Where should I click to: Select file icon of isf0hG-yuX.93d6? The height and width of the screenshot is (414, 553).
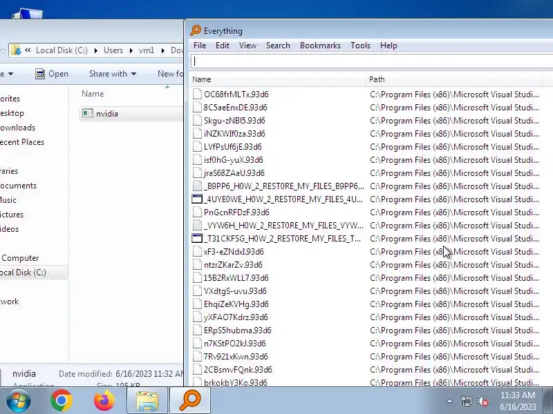pyautogui.click(x=197, y=160)
